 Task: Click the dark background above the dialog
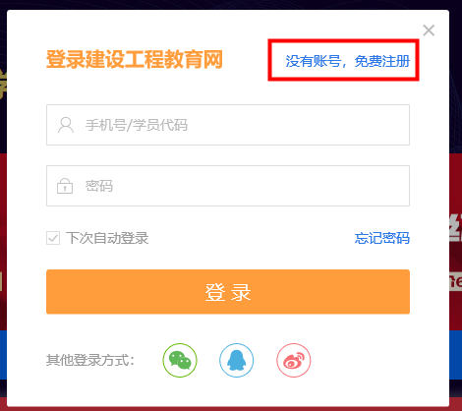229,4
